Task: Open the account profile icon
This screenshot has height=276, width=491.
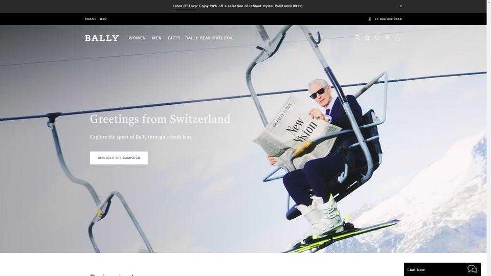Action: pos(387,38)
